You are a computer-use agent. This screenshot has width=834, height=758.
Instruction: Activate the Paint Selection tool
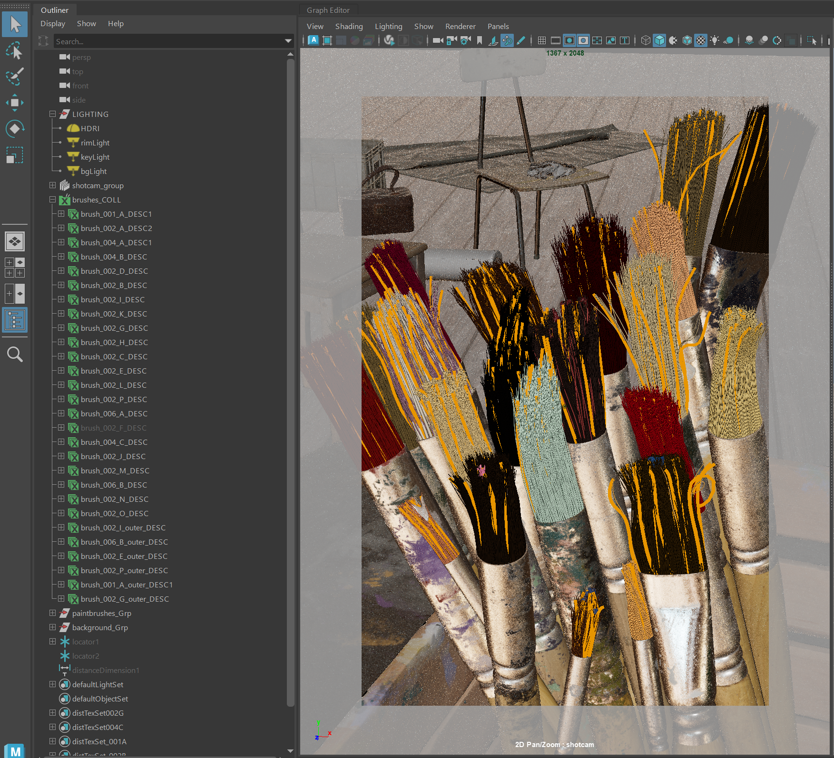pyautogui.click(x=14, y=77)
